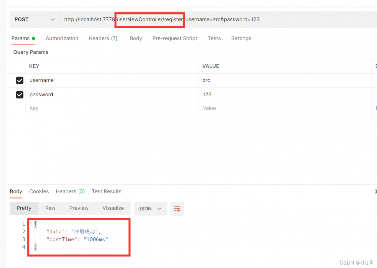Screen dimensions: 377x268
Task: Click the username key cell
Action: click(112, 80)
